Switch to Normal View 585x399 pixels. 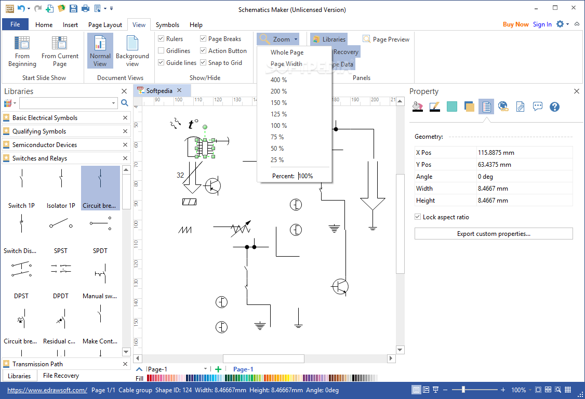click(100, 51)
